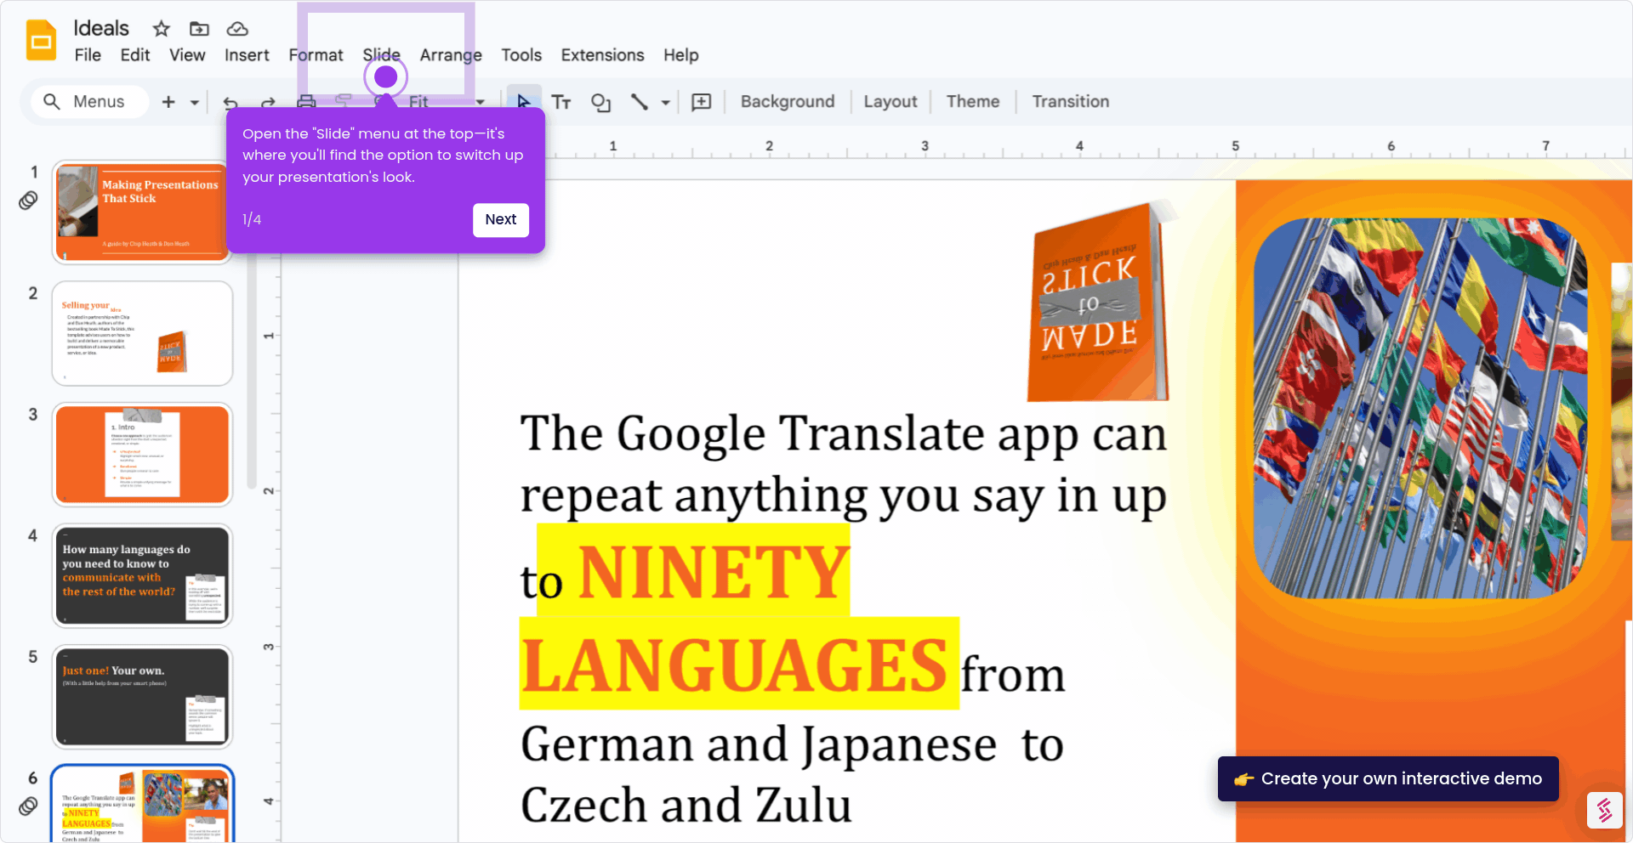Viewport: 1633px width, 843px height.
Task: Expand new slide layout dropdown arrow
Action: tap(195, 102)
